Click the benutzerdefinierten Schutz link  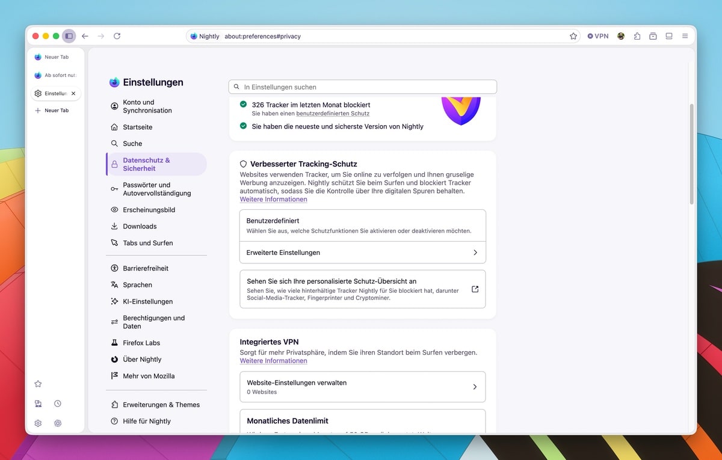[333, 114]
